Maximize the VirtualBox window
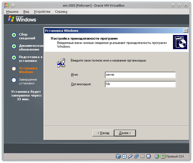 click(179, 5)
